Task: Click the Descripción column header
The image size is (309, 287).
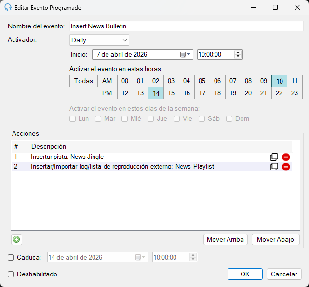Action: point(49,146)
